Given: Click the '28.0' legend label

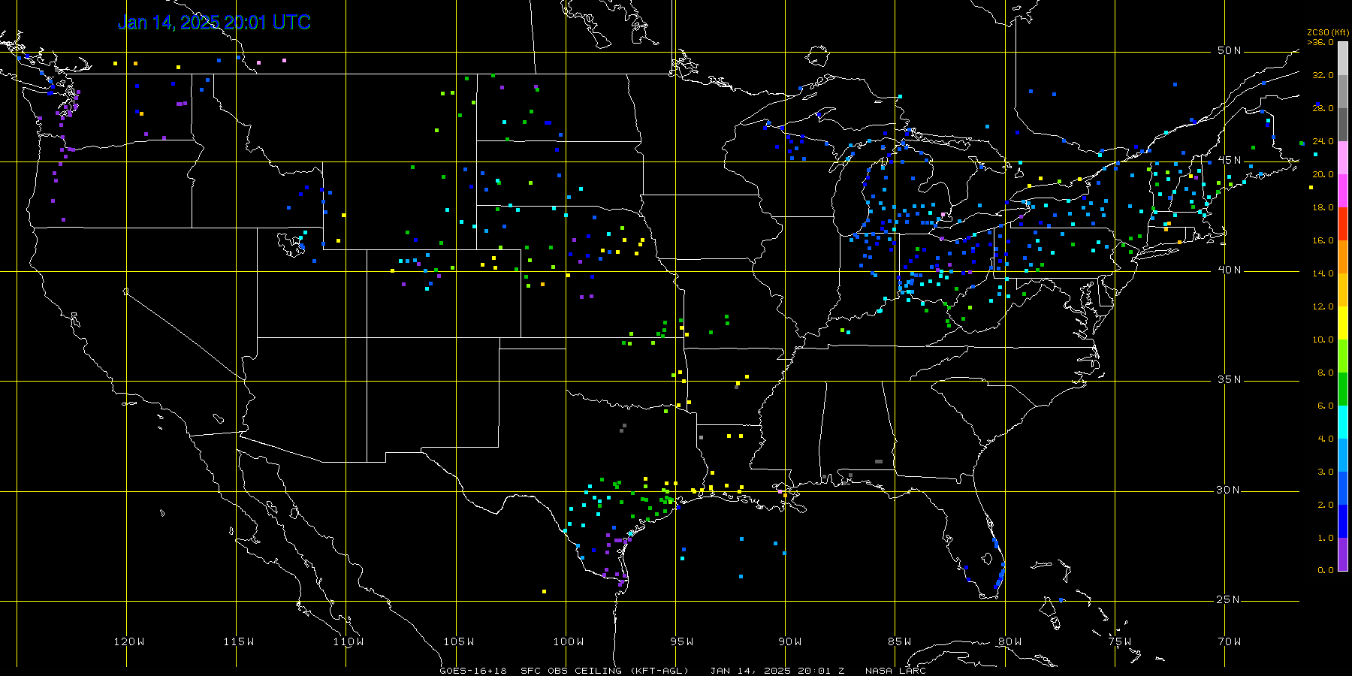Looking at the screenshot, I should click(x=1323, y=108).
